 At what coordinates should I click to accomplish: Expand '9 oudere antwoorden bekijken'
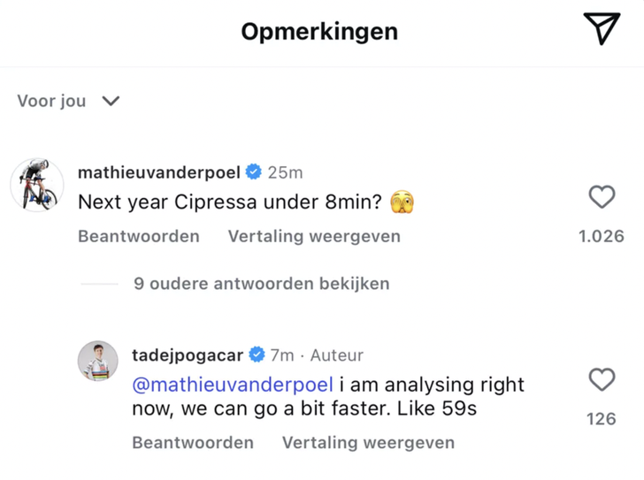(261, 284)
